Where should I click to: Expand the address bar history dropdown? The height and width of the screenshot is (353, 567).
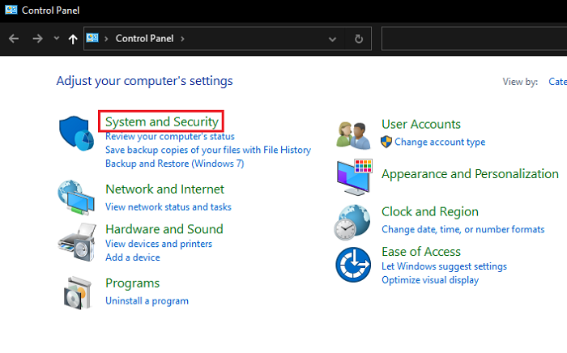pyautogui.click(x=332, y=39)
